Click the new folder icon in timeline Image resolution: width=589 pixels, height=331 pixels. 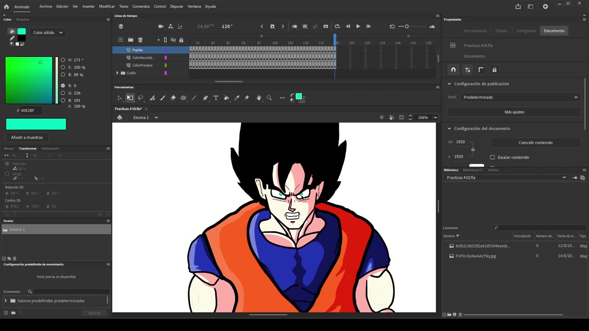pyautogui.click(x=131, y=40)
